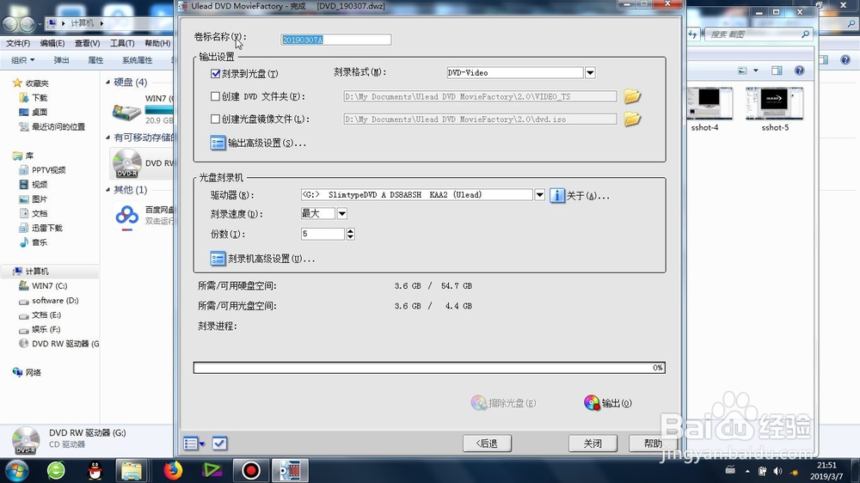Click the Explorer search box

757,34
